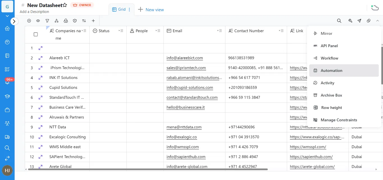The height and width of the screenshot is (180, 383).
Task: Expand the sidebar with round arrow button
Action: pyautogui.click(x=14, y=21)
